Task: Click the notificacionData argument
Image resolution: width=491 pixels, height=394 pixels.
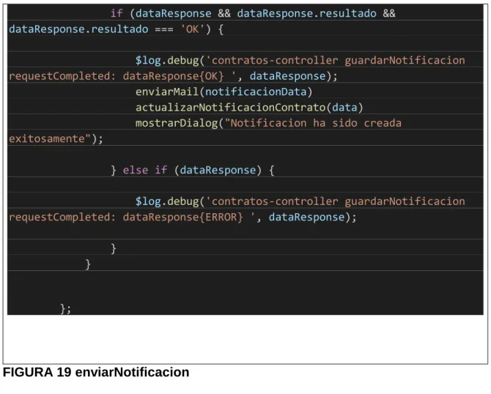Action: click(256, 92)
